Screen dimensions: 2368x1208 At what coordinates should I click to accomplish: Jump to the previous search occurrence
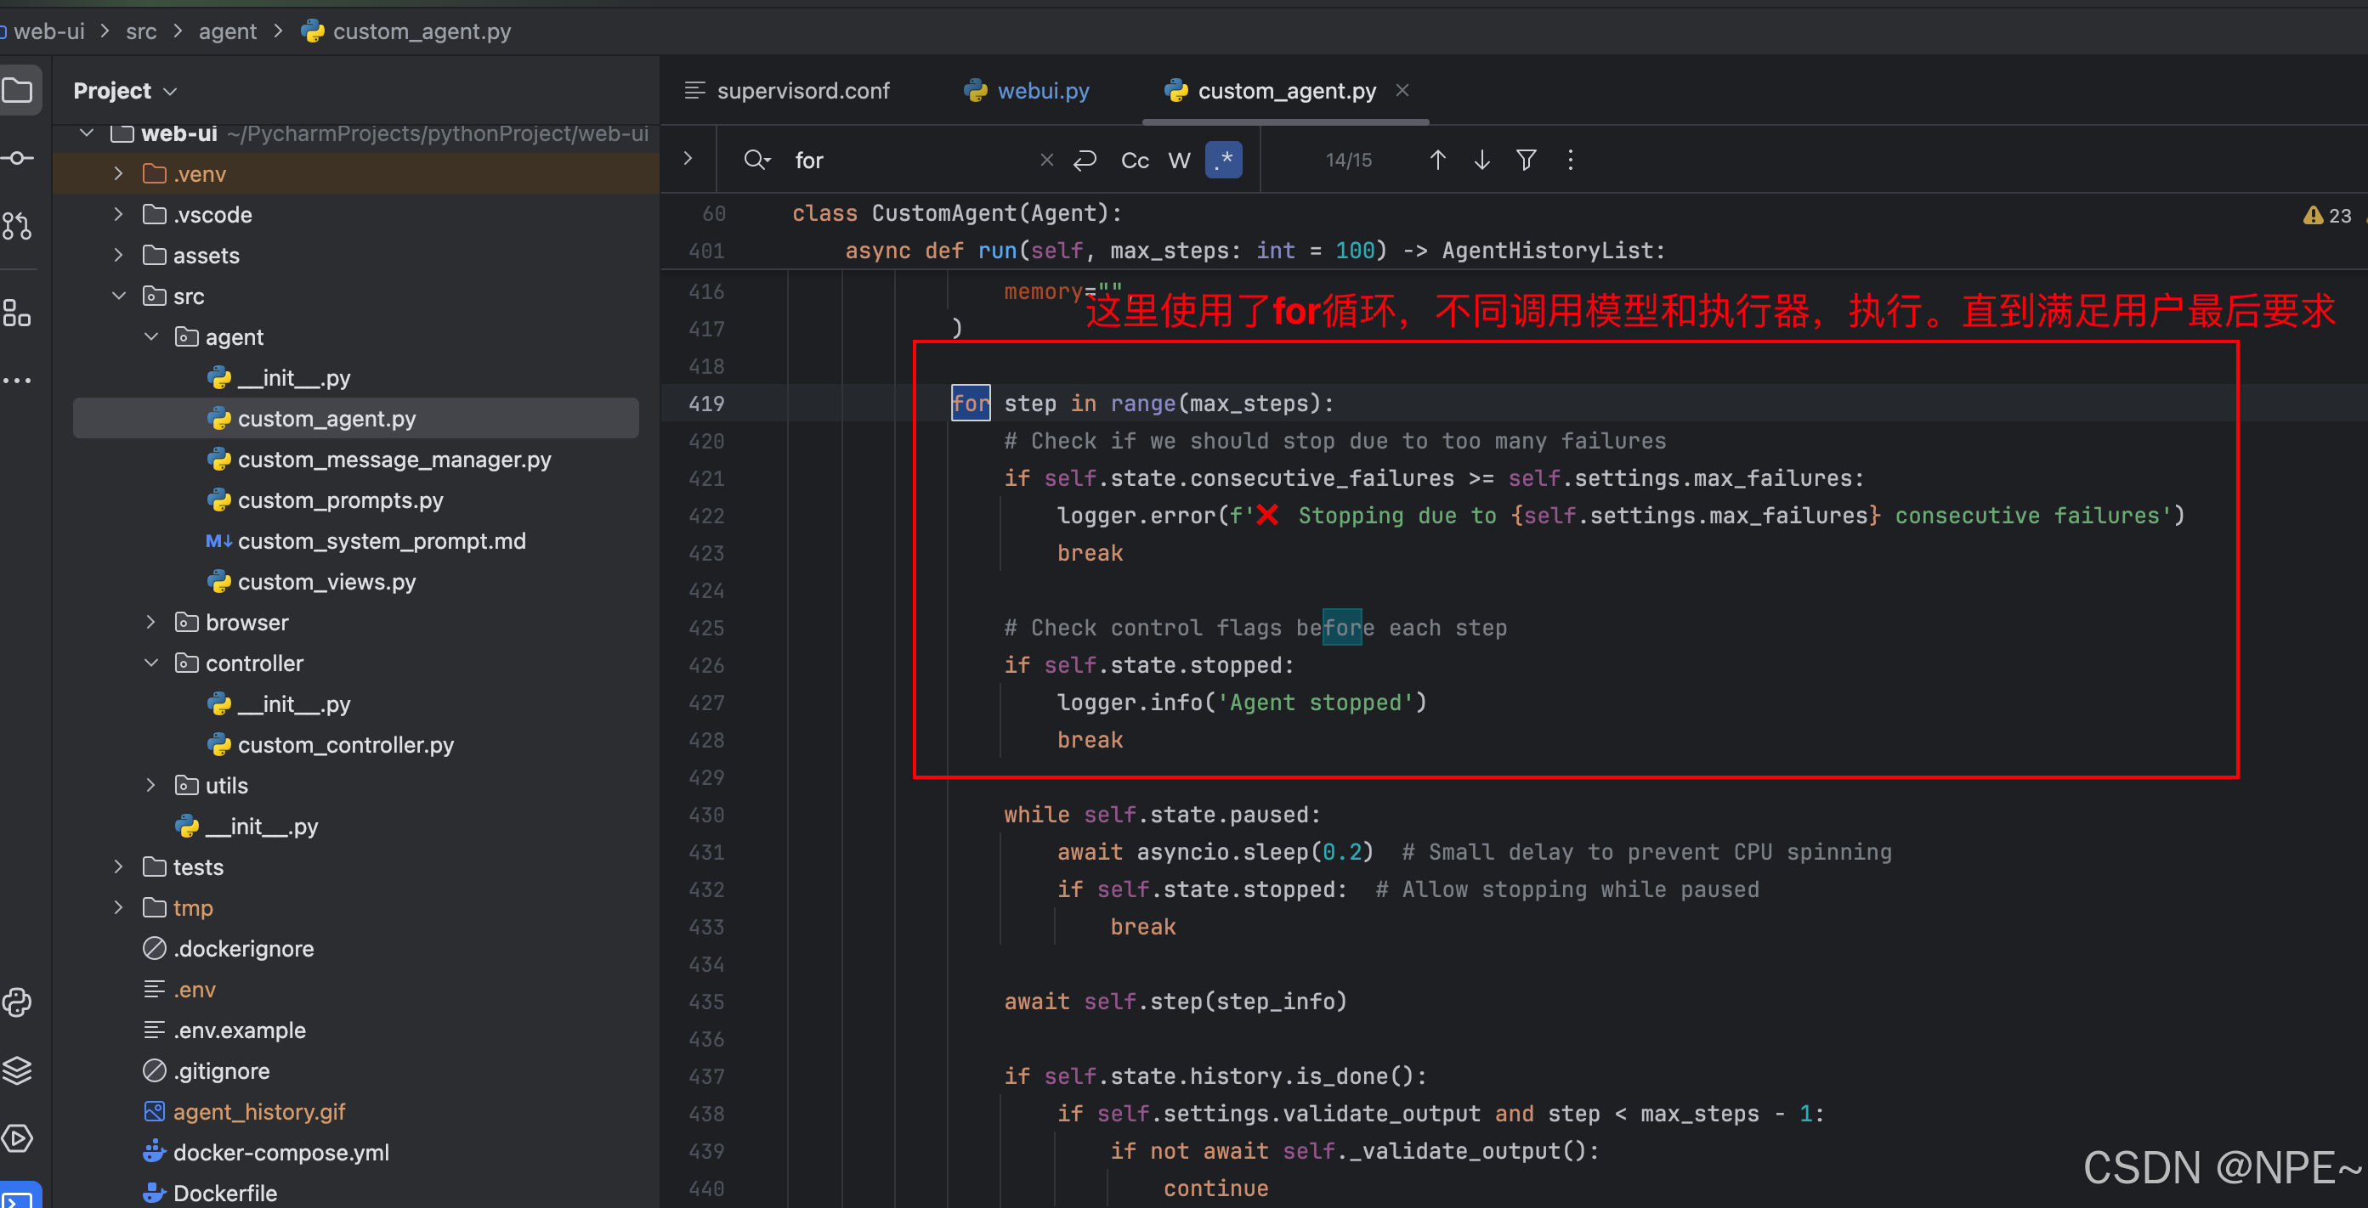[1438, 160]
